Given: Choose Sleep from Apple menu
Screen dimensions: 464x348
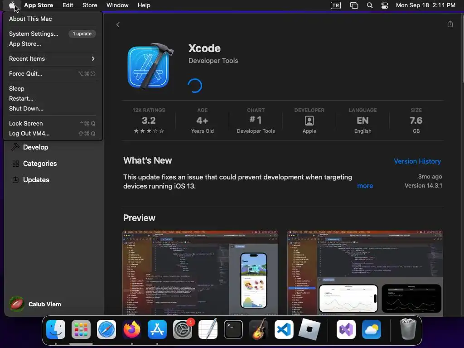Looking at the screenshot, I should (x=53, y=88).
